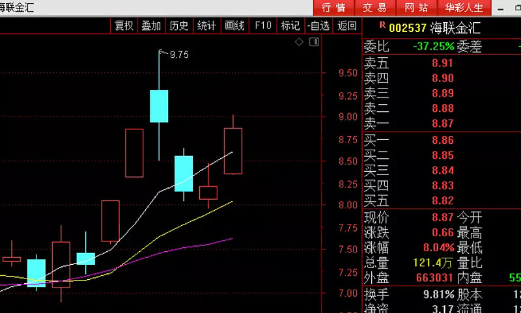This screenshot has height=313, width=521.
Task: Open the 历史 toolbar button
Action: pos(179,25)
